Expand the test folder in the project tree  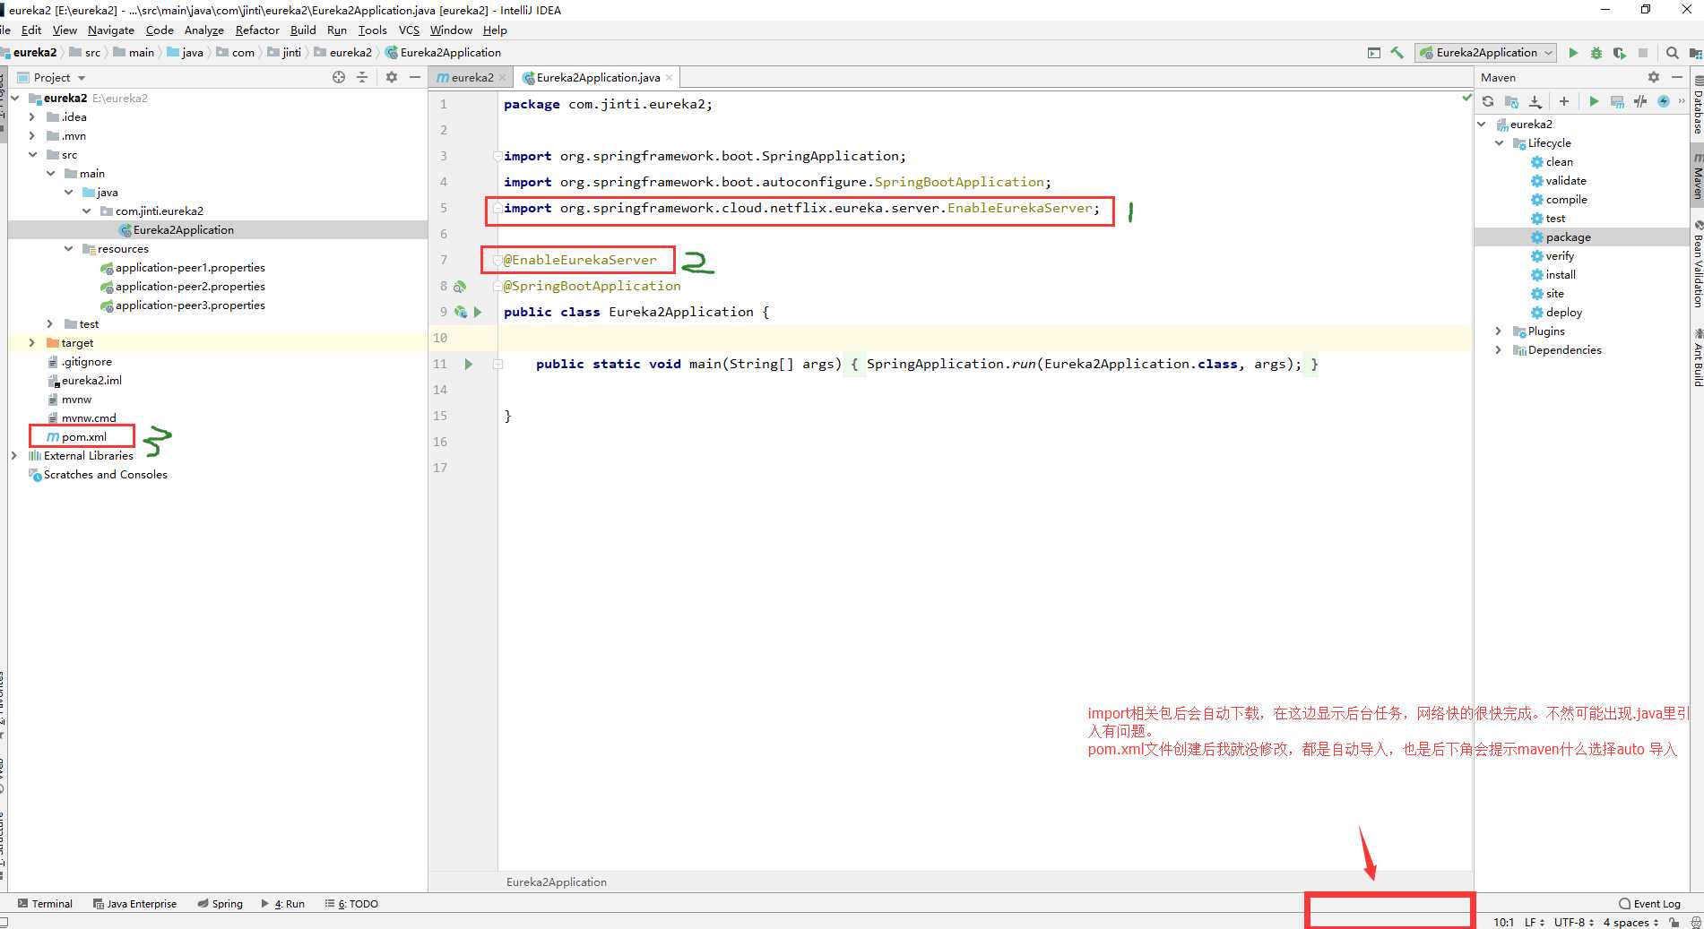point(50,323)
